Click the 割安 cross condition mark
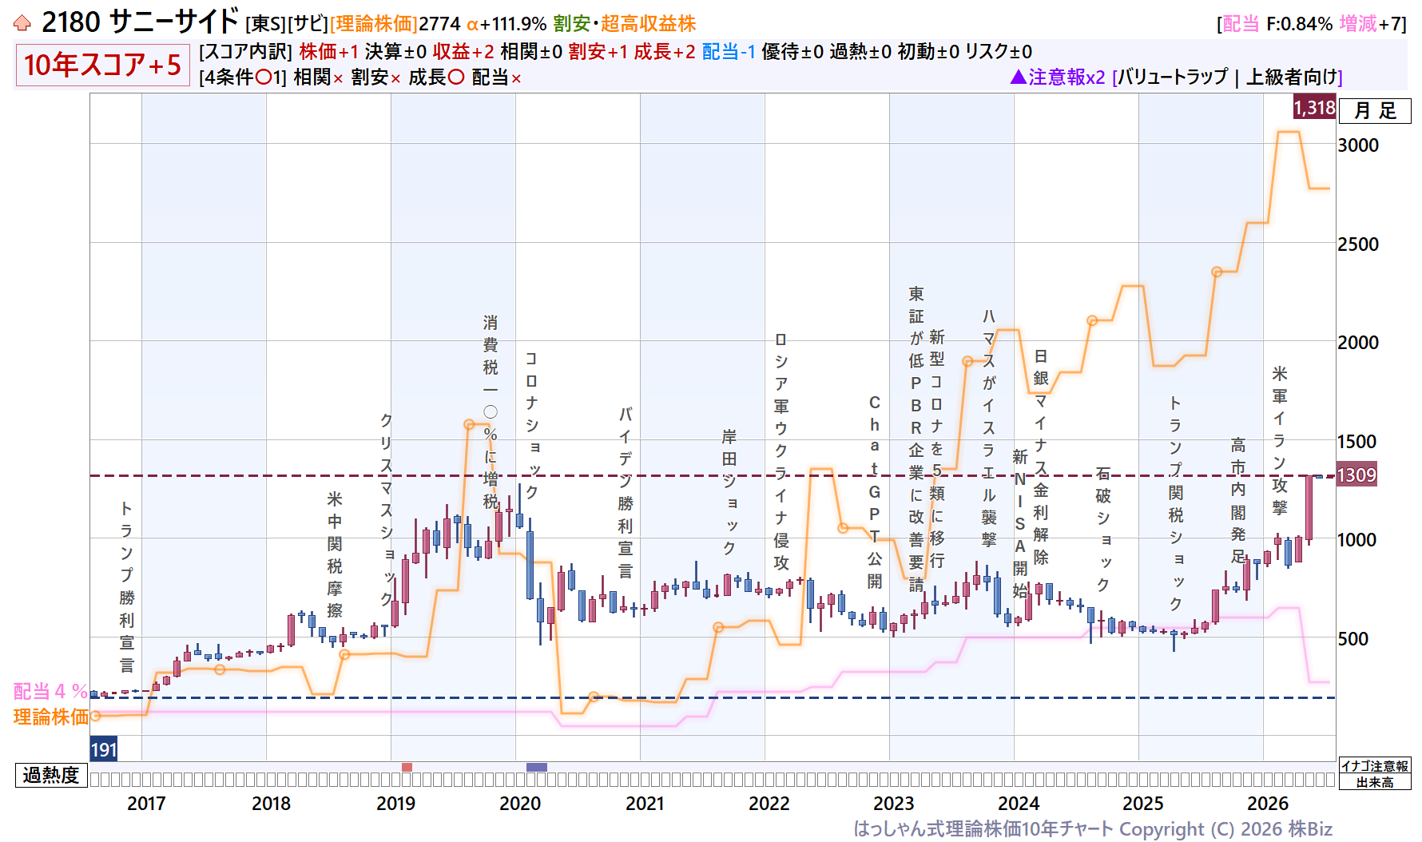 [x=395, y=78]
